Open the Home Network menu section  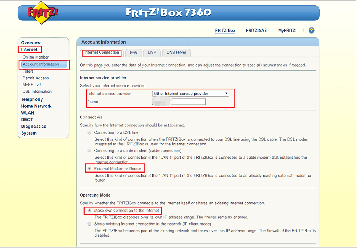tap(36, 106)
